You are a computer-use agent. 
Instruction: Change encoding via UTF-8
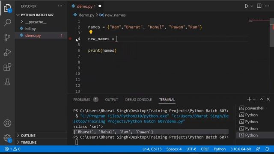pyautogui.click(x=191, y=149)
